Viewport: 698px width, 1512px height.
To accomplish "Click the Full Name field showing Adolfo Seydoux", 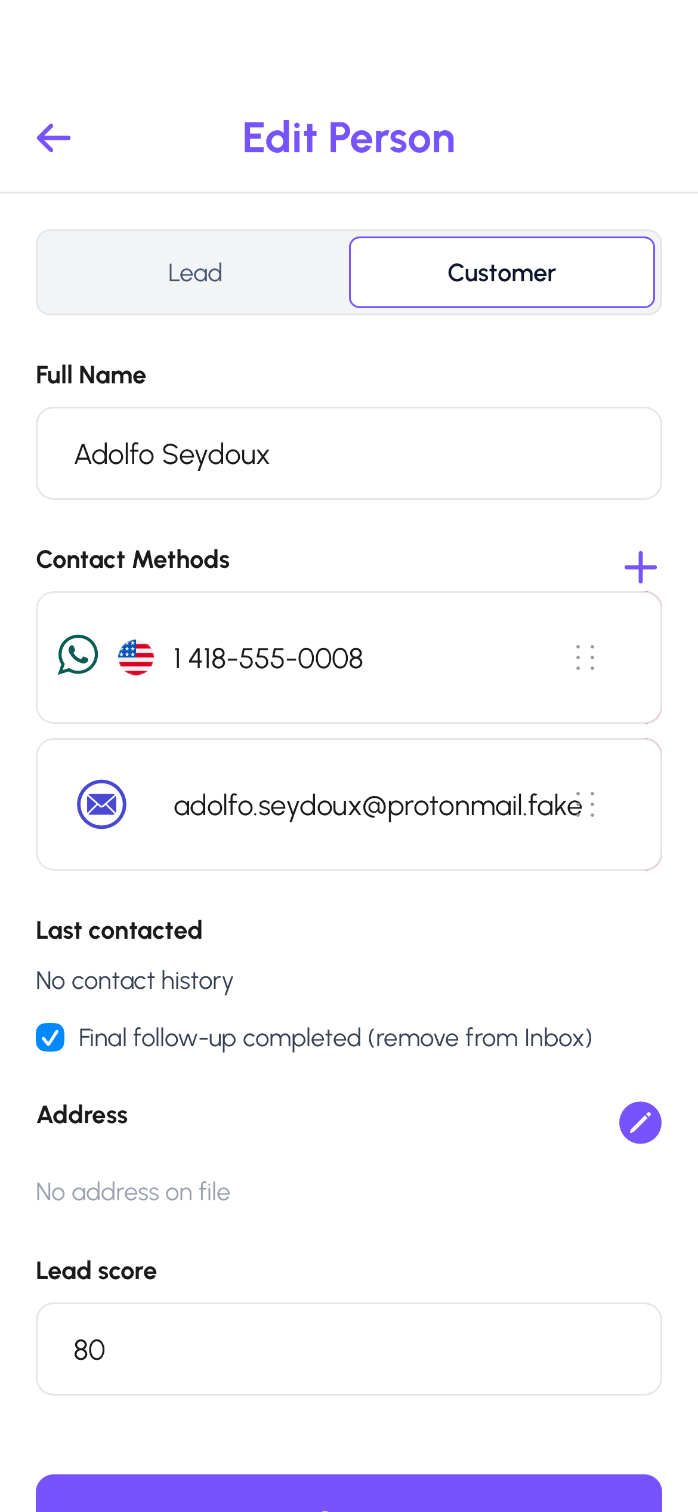I will pos(349,453).
